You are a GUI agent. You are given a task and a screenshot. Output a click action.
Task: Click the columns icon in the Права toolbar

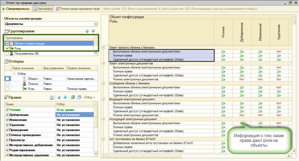(52, 98)
